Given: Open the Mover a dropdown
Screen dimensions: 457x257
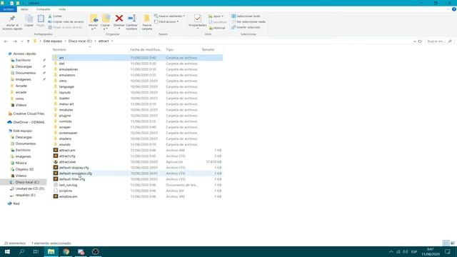Looking at the screenshot, I should coord(94,22).
